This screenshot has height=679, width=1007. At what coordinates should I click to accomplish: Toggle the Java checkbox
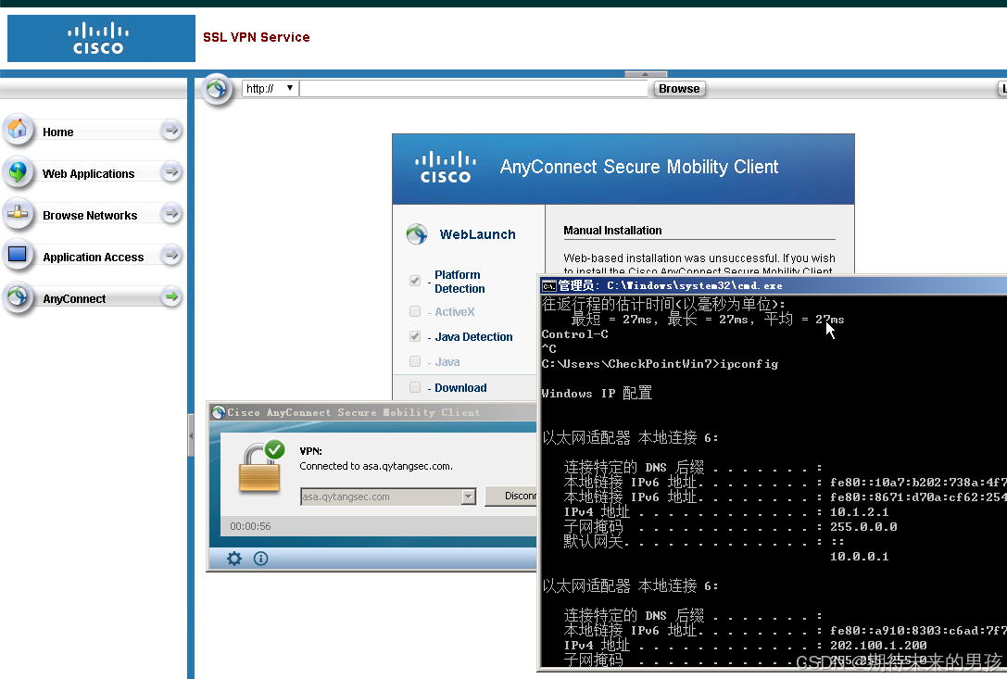click(x=415, y=361)
